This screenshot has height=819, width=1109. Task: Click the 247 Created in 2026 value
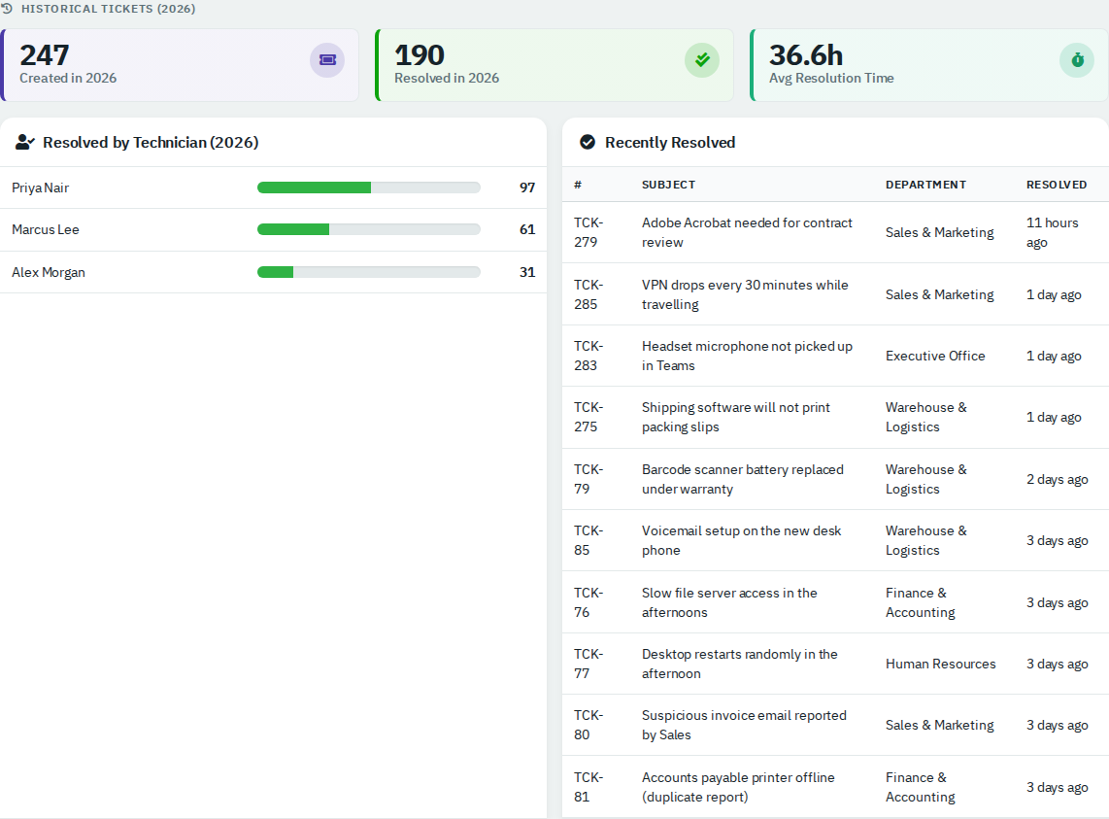click(45, 55)
